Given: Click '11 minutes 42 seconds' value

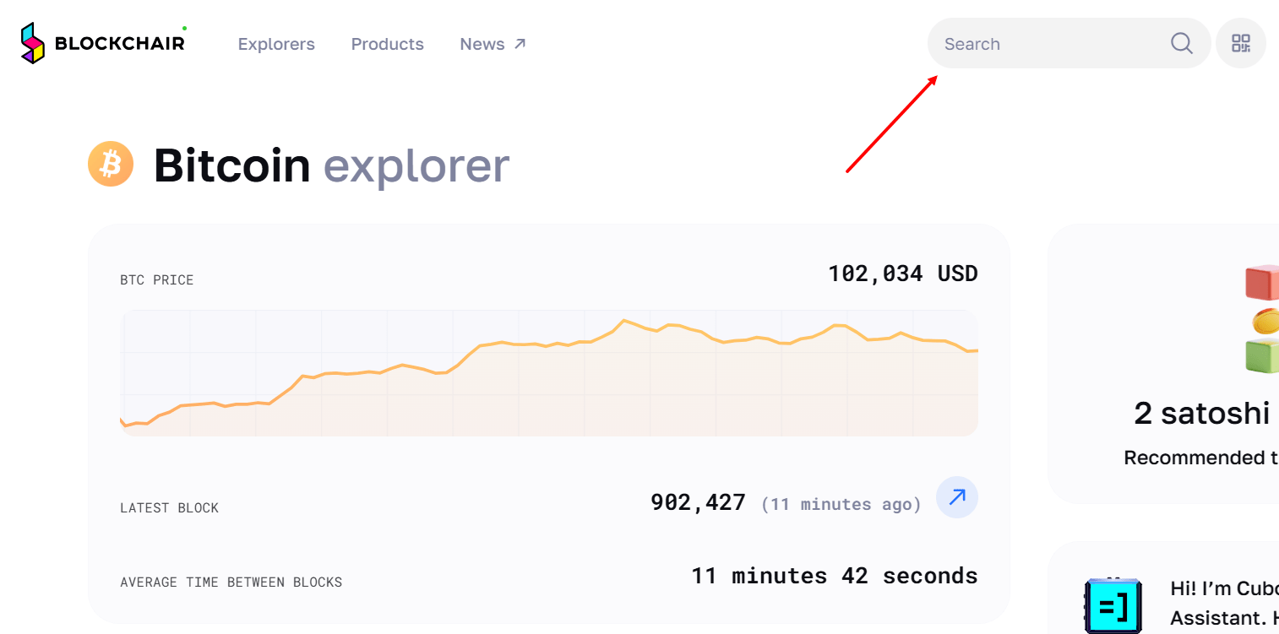Looking at the screenshot, I should click(835, 576).
